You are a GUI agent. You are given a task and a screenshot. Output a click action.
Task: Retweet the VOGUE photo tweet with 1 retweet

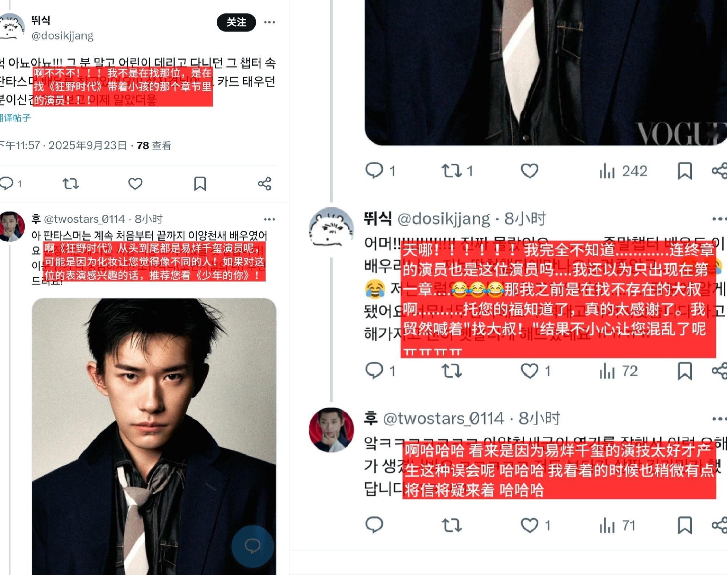pyautogui.click(x=457, y=171)
